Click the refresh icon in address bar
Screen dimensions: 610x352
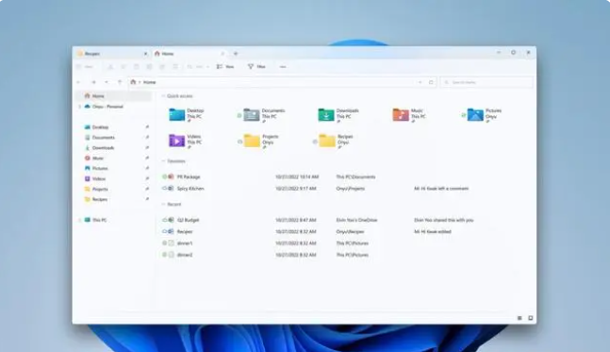tap(431, 82)
